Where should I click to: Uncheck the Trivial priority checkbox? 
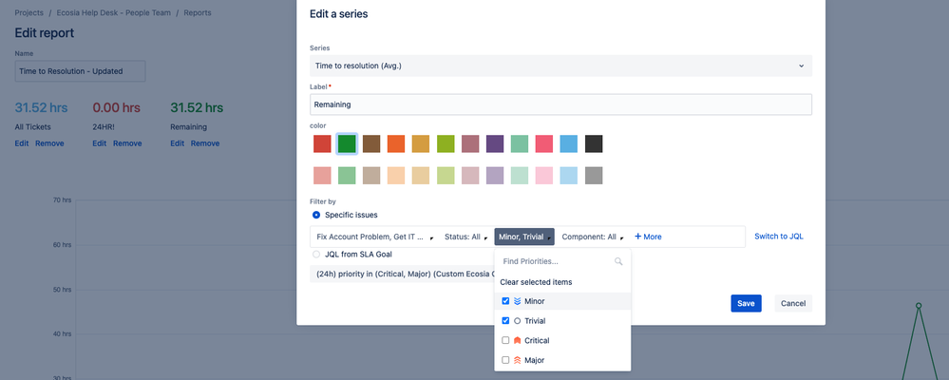click(505, 321)
